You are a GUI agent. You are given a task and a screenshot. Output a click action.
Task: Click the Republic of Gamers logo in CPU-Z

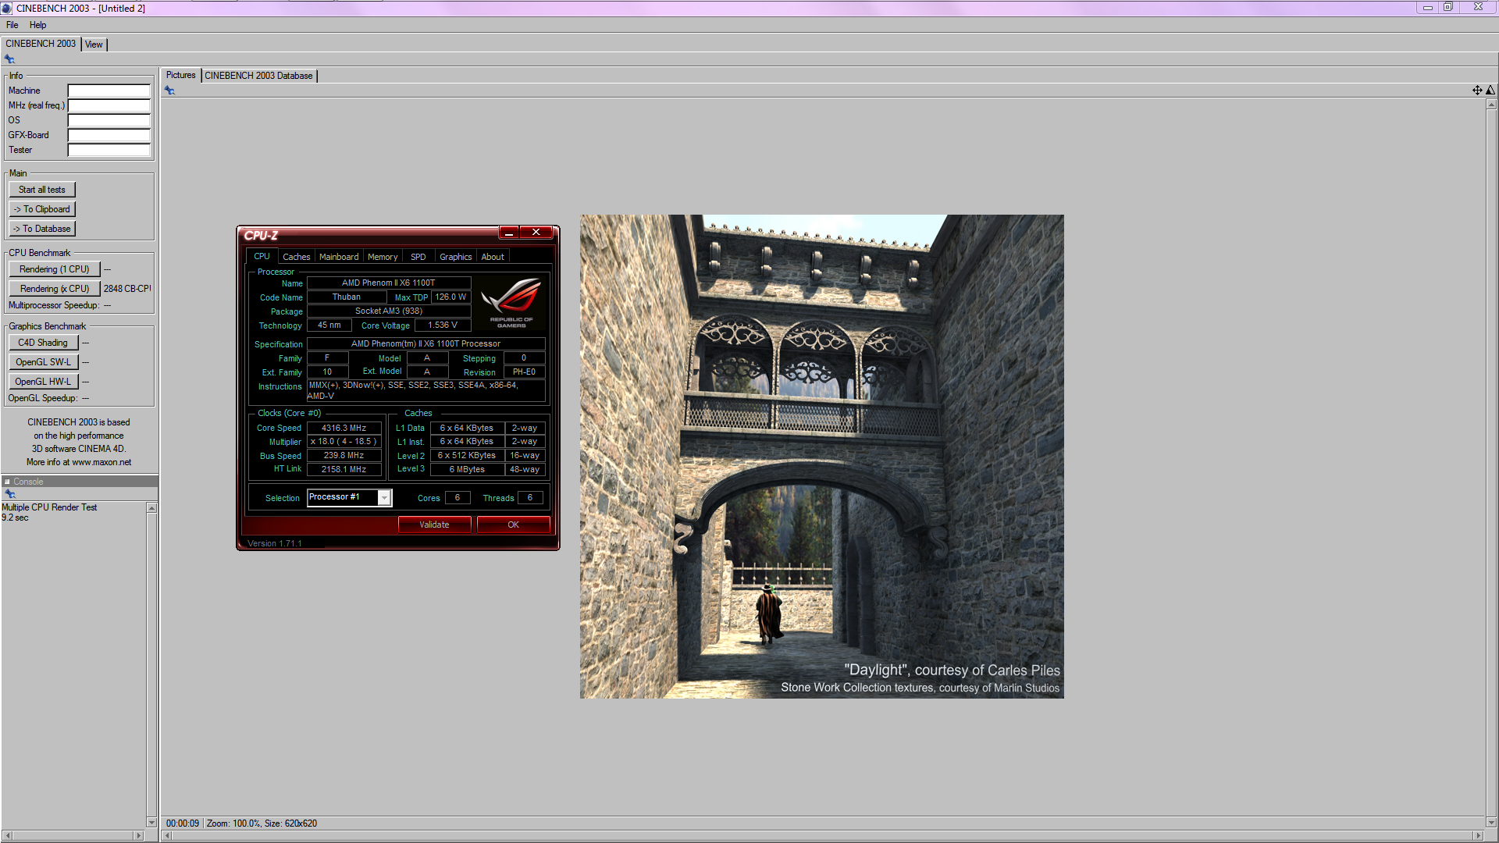(511, 303)
